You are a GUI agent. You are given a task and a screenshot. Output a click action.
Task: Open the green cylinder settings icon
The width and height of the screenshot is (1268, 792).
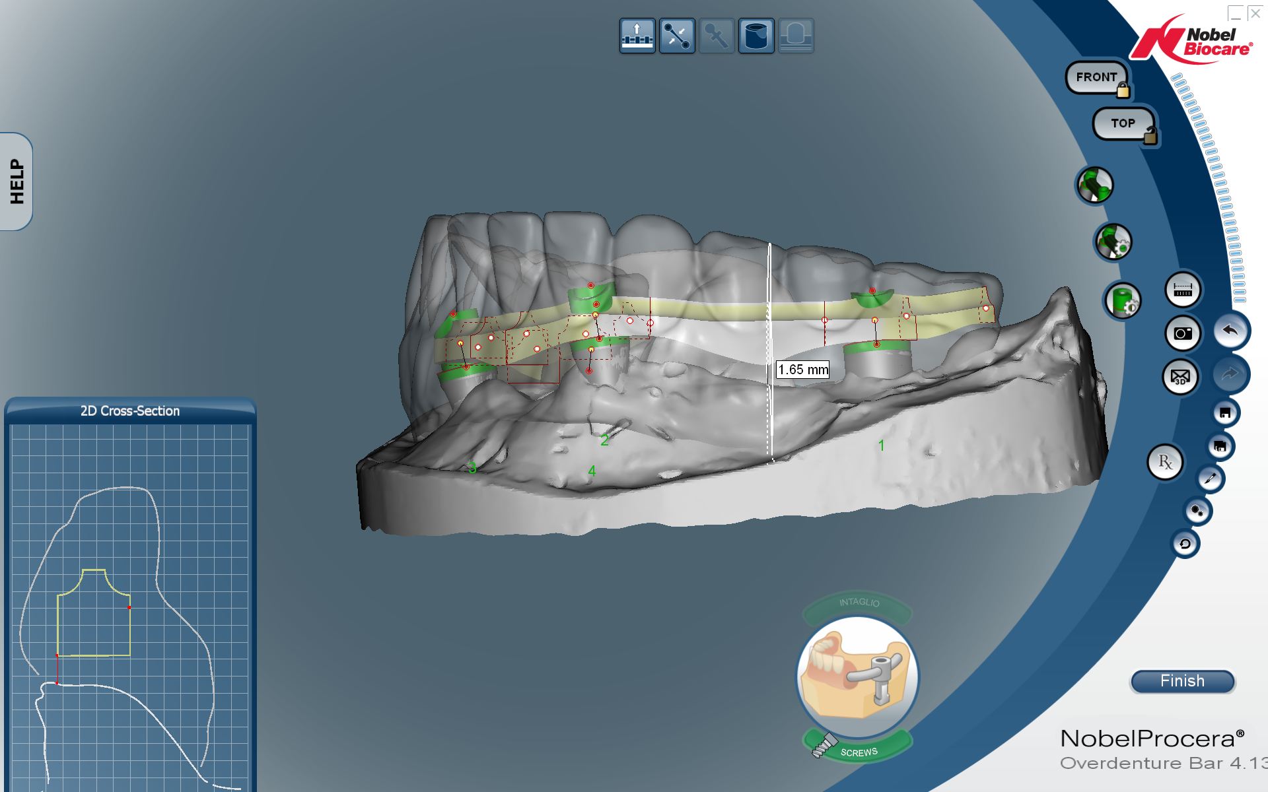[x=1122, y=301]
